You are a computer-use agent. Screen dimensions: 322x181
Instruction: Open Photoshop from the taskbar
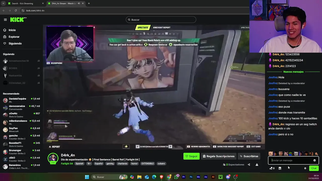[x=191, y=177]
